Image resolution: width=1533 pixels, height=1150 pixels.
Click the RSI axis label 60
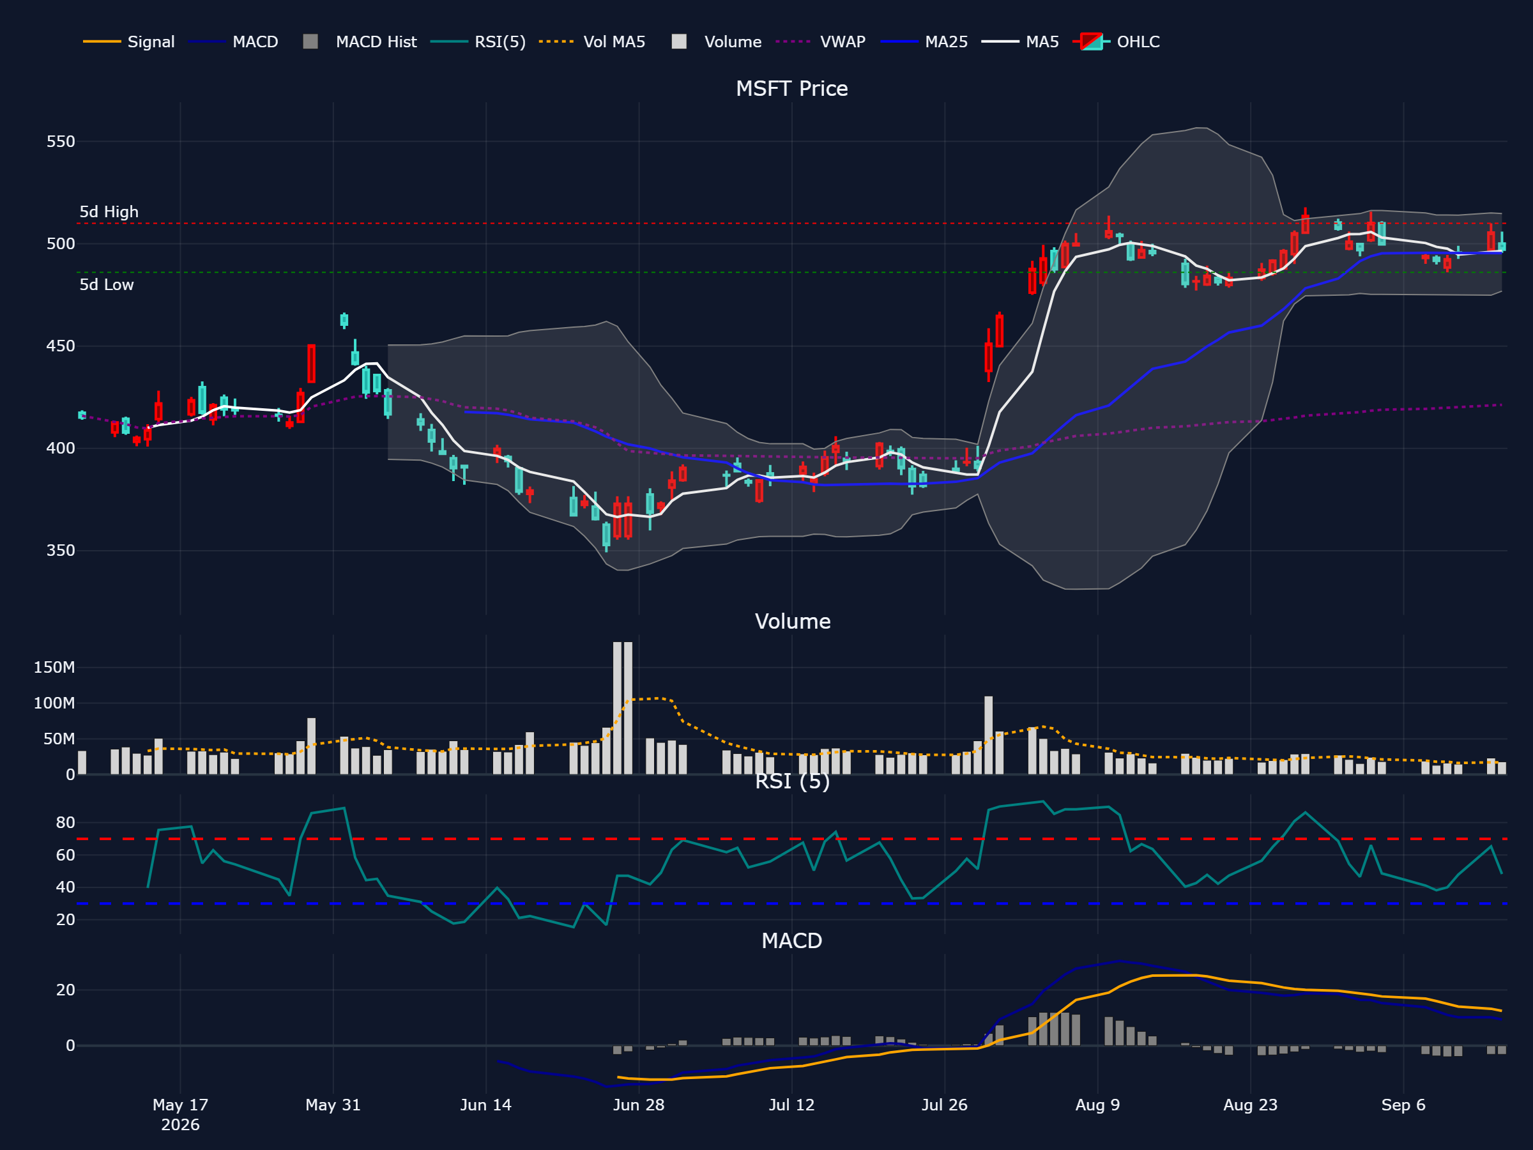pos(66,855)
